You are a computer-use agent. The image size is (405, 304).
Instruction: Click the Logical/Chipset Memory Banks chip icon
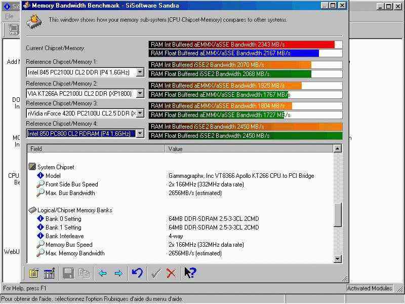click(32, 210)
